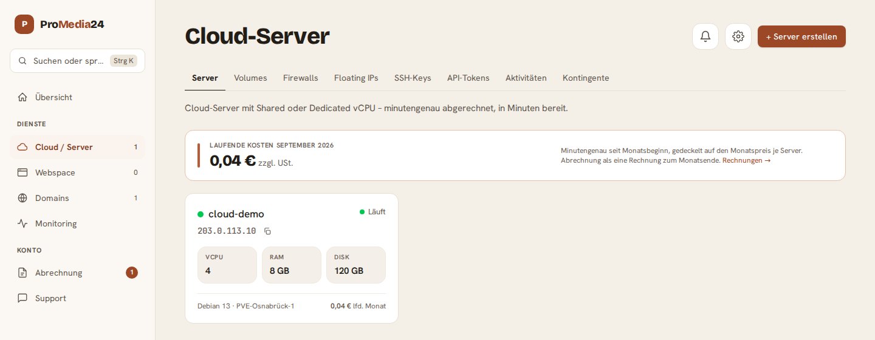Click the Abrechnung document icon
The width and height of the screenshot is (875, 340).
[x=22, y=273]
